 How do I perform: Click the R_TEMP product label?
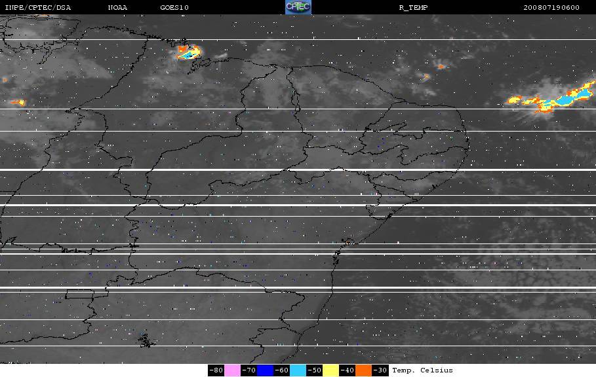(413, 8)
